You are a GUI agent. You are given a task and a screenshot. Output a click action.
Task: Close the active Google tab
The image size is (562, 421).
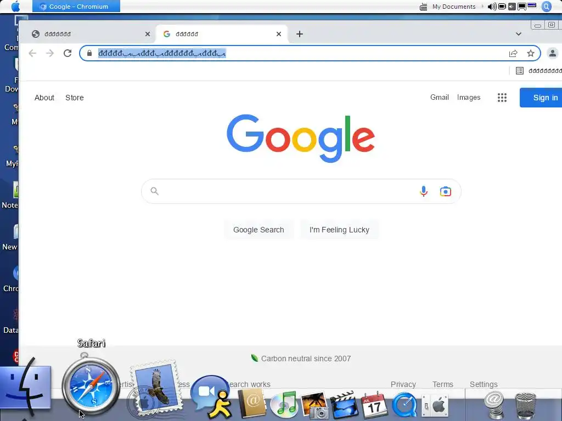tap(279, 34)
